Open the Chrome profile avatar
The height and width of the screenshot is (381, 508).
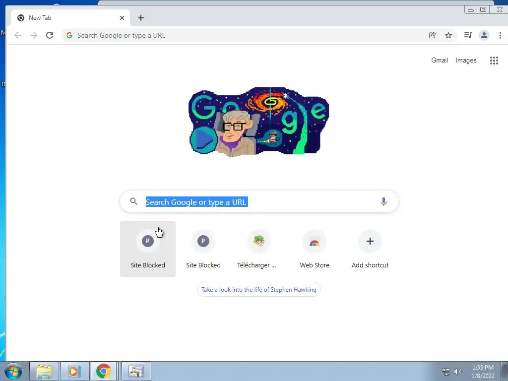[x=484, y=35]
